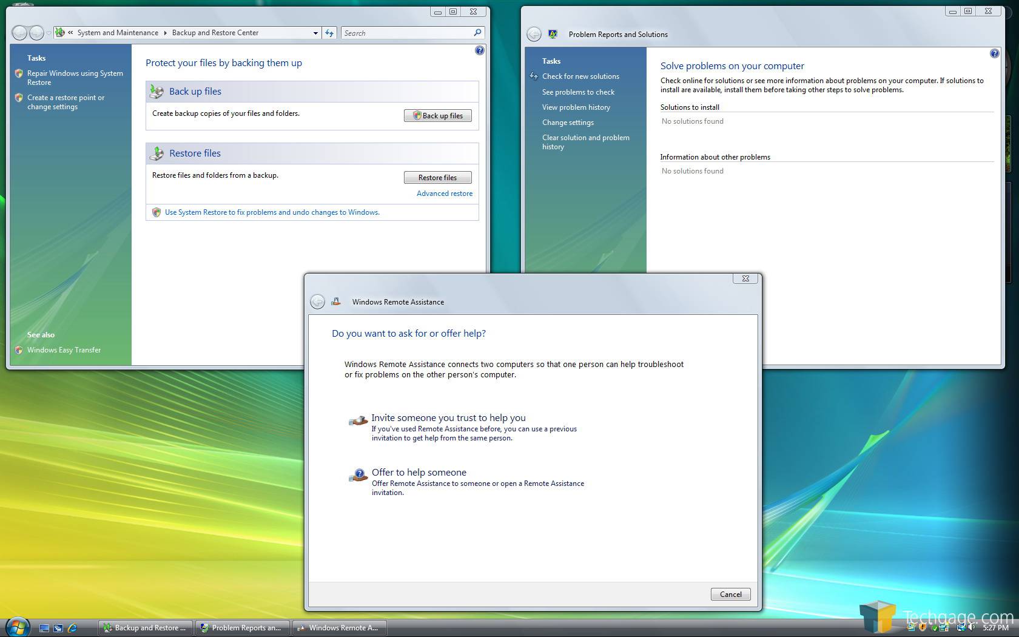Click the Restore files button
Image resolution: width=1019 pixels, height=637 pixels.
438,178
